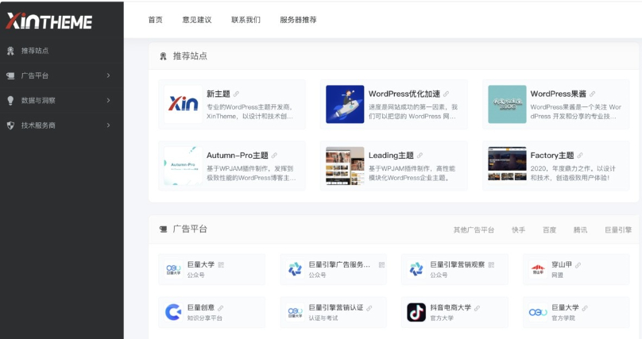
Task: Click the 巨量引擎营销认证 logo icon
Action: tap(295, 313)
